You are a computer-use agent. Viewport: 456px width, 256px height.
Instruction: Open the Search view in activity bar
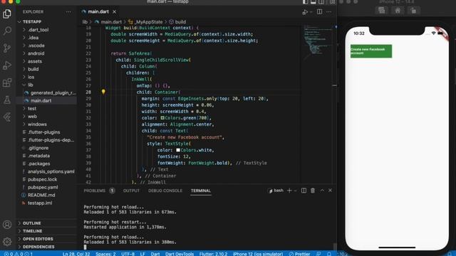7,31
